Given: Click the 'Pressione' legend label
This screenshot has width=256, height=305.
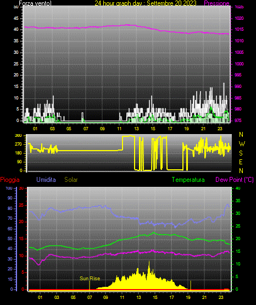Looking at the screenshot, I should (x=216, y=3).
